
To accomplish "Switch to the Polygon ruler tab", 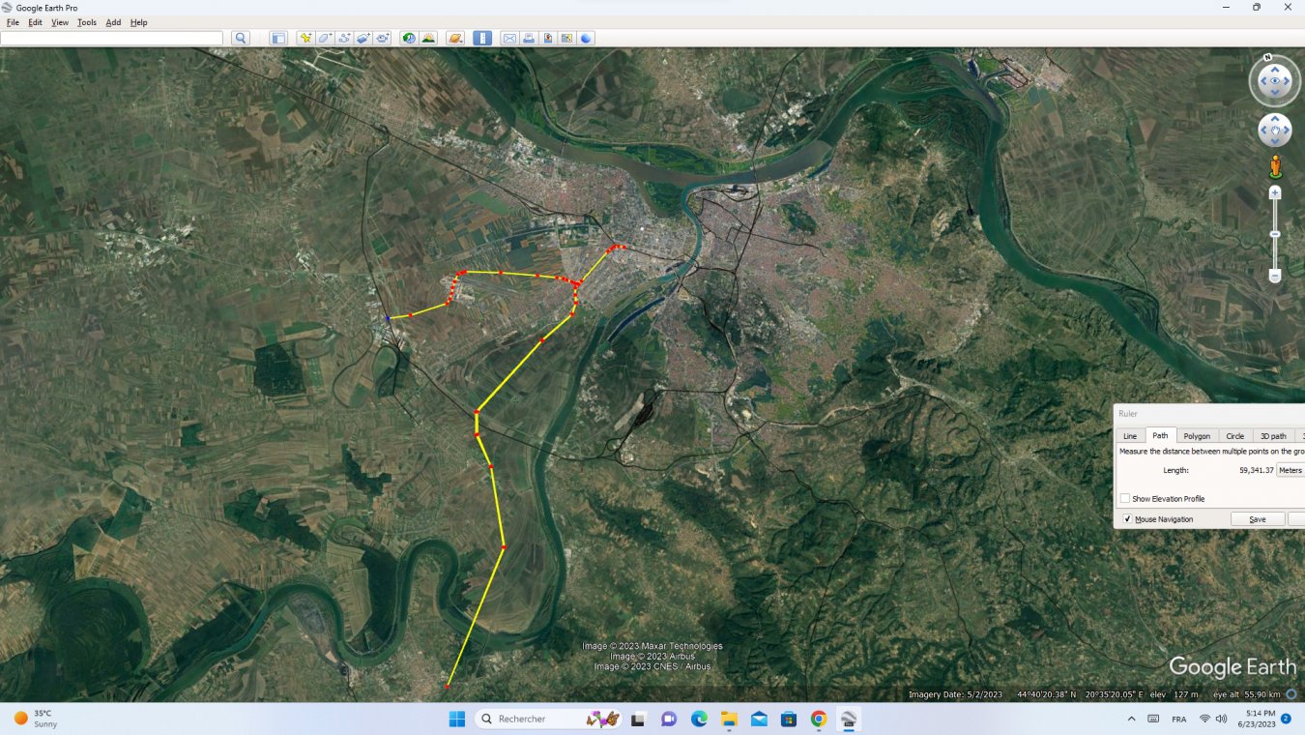I will click(1197, 436).
